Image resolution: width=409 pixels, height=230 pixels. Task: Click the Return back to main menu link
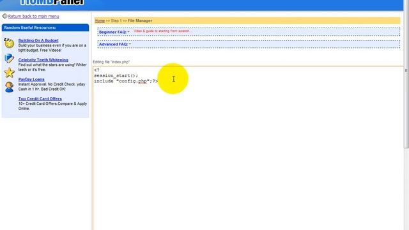click(33, 17)
